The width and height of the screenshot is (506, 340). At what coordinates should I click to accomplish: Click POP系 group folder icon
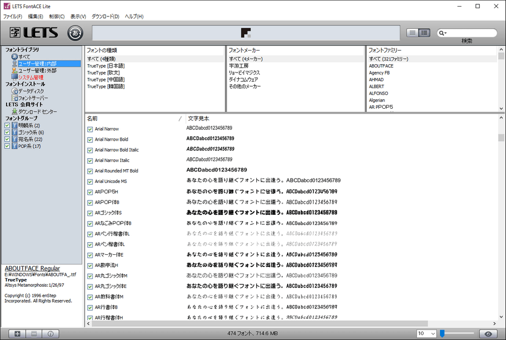click(14, 146)
